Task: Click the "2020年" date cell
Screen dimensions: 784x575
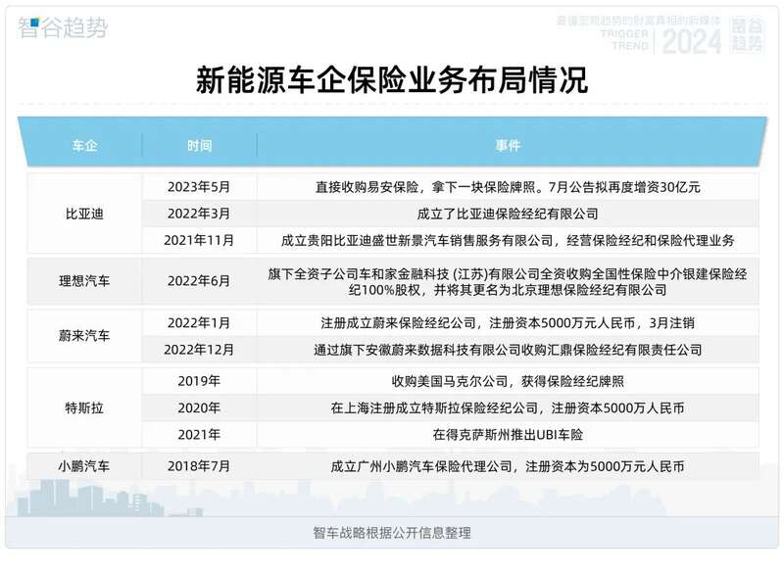Action: (199, 408)
